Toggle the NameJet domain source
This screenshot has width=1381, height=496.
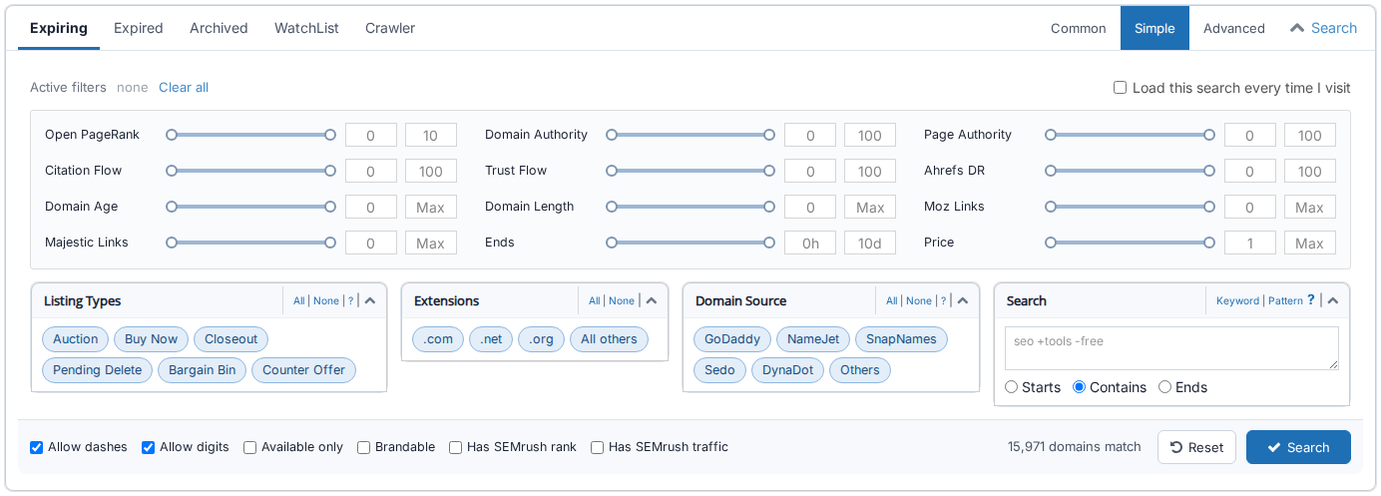pos(813,339)
